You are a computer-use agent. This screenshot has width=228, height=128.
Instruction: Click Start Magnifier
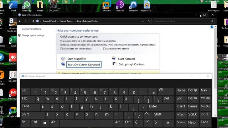click(x=77, y=59)
